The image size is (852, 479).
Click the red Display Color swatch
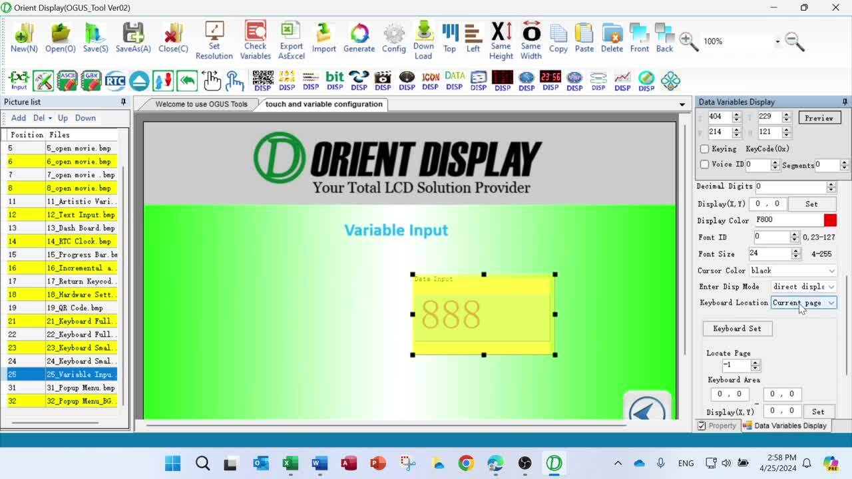pyautogui.click(x=830, y=220)
